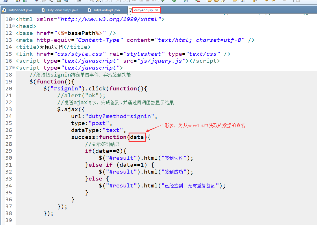Click the JSP file icon on dutyAdd.jsp tab
This screenshot has width=317, height=225.
pyautogui.click(x=131, y=10)
